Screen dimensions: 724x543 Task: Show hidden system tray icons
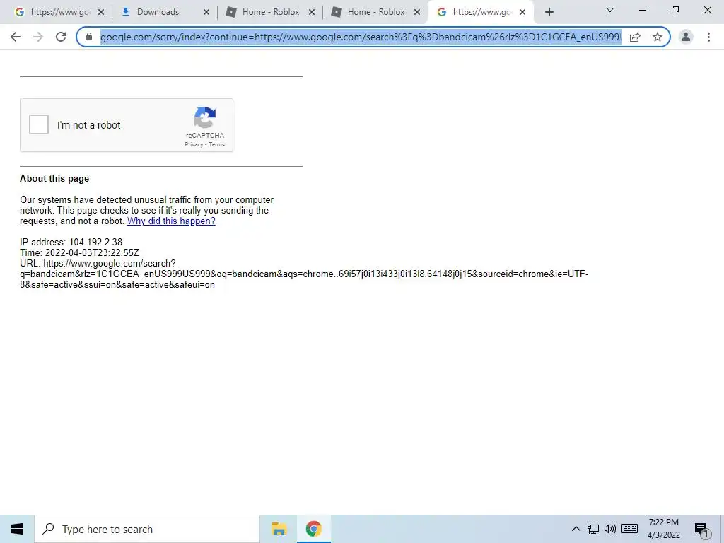point(576,529)
